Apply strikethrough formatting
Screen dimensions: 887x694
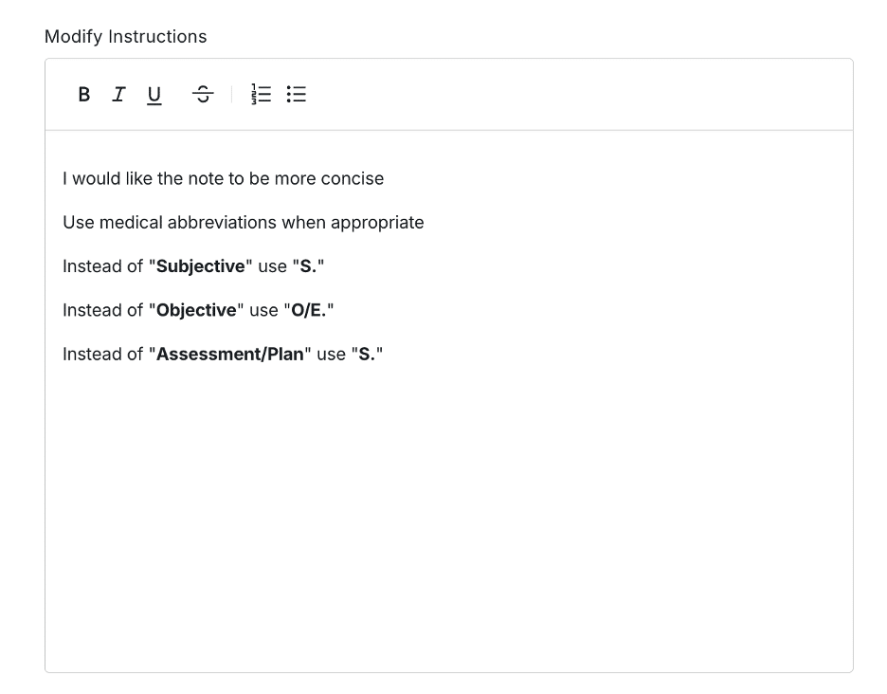[202, 94]
